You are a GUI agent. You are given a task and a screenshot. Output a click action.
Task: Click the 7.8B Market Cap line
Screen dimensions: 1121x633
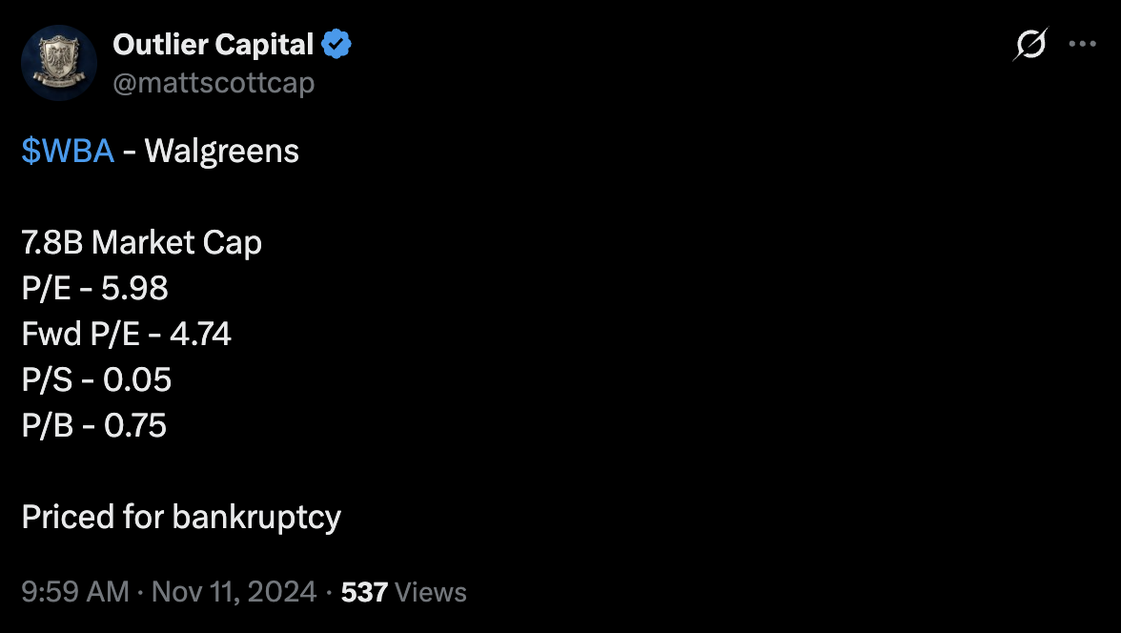[x=141, y=243]
